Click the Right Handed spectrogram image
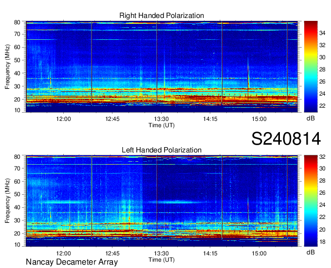The image size is (331, 268). [x=162, y=67]
